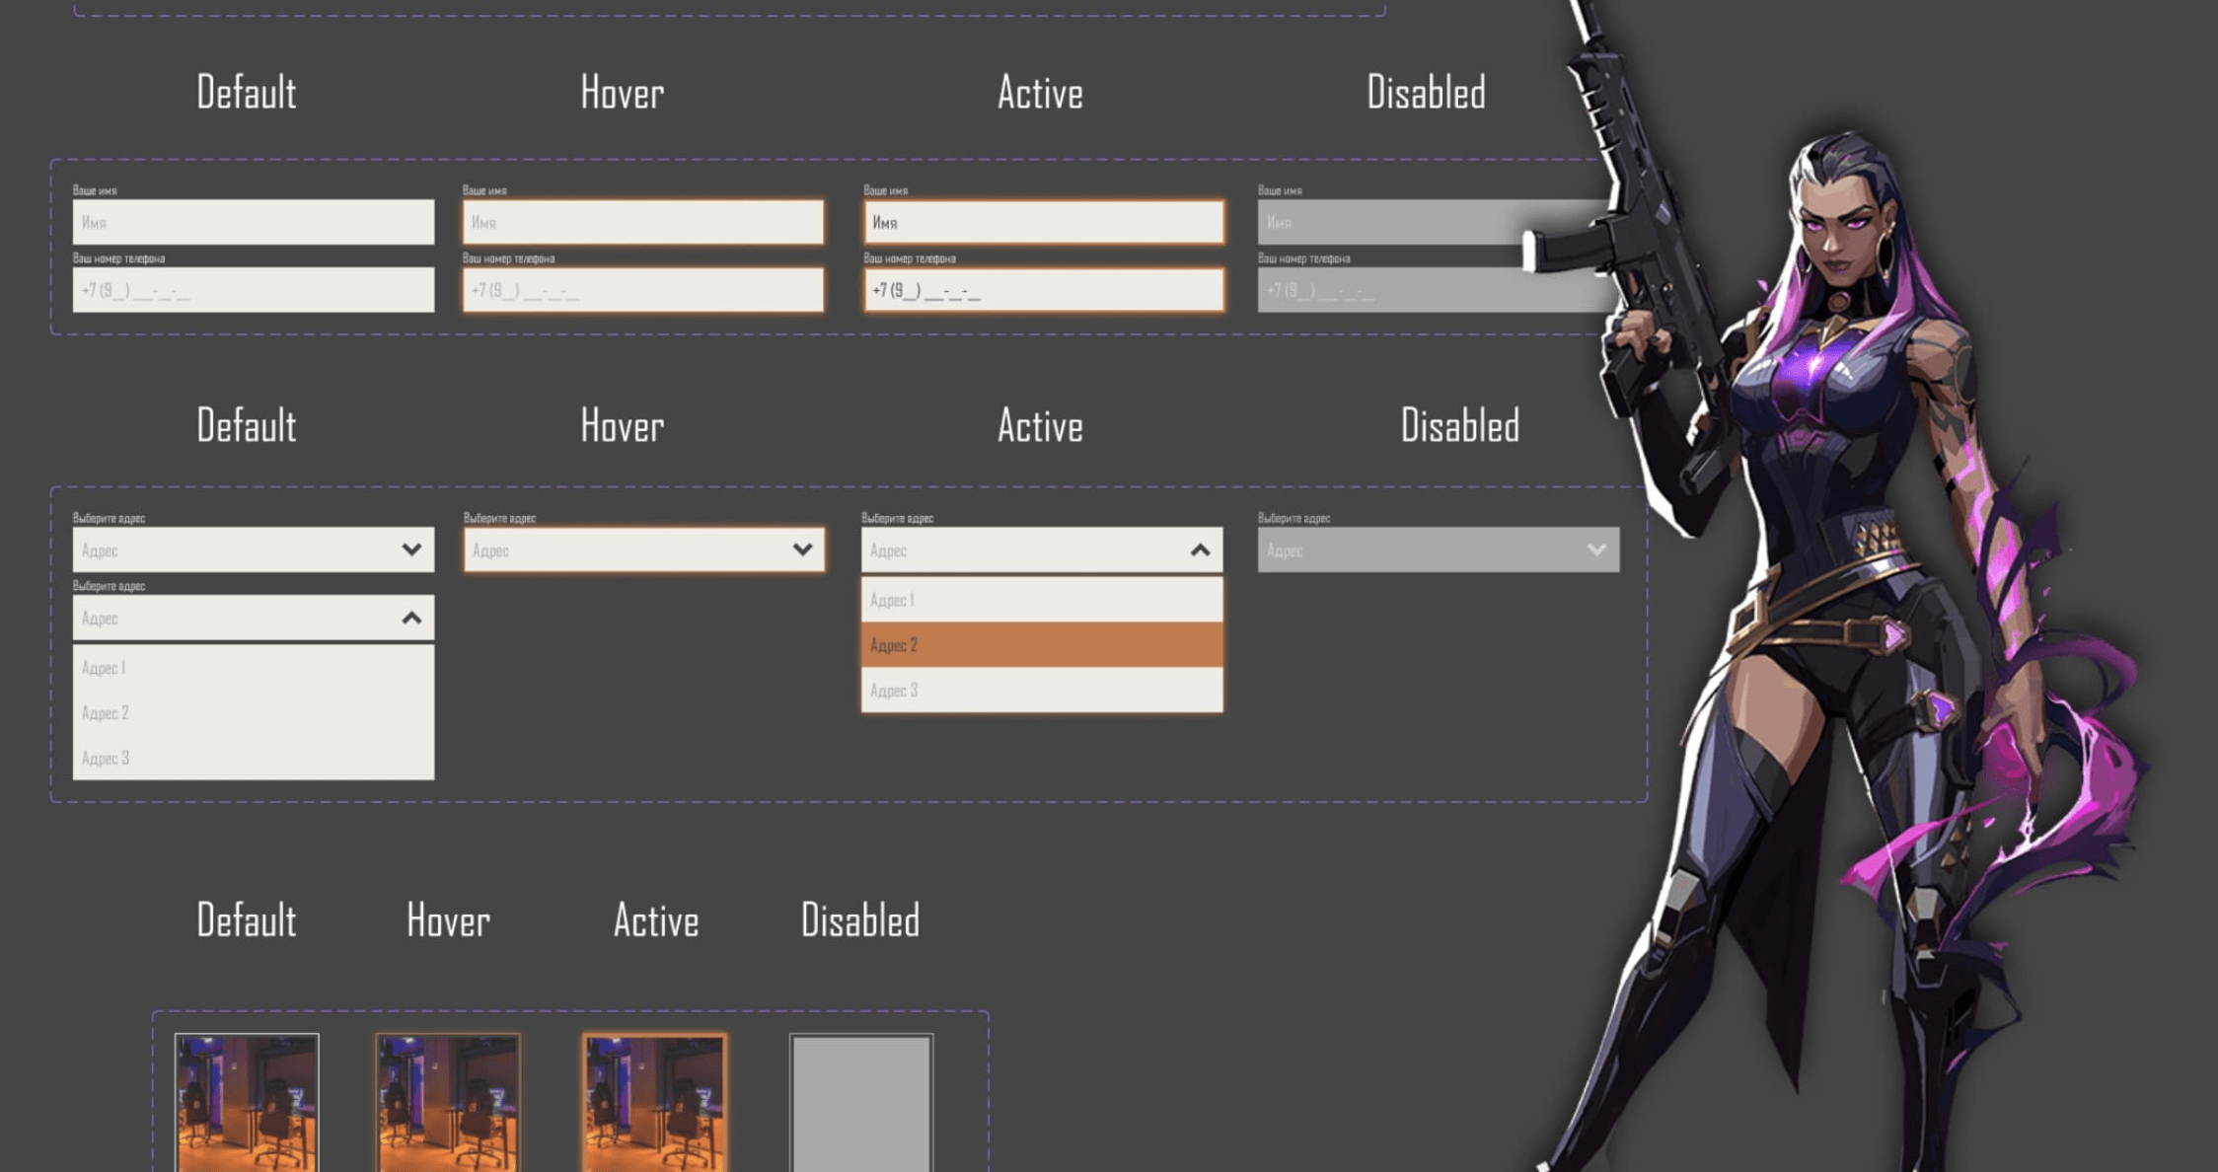
Task: Click the Disabled address dropdown chevron
Action: (x=1596, y=549)
